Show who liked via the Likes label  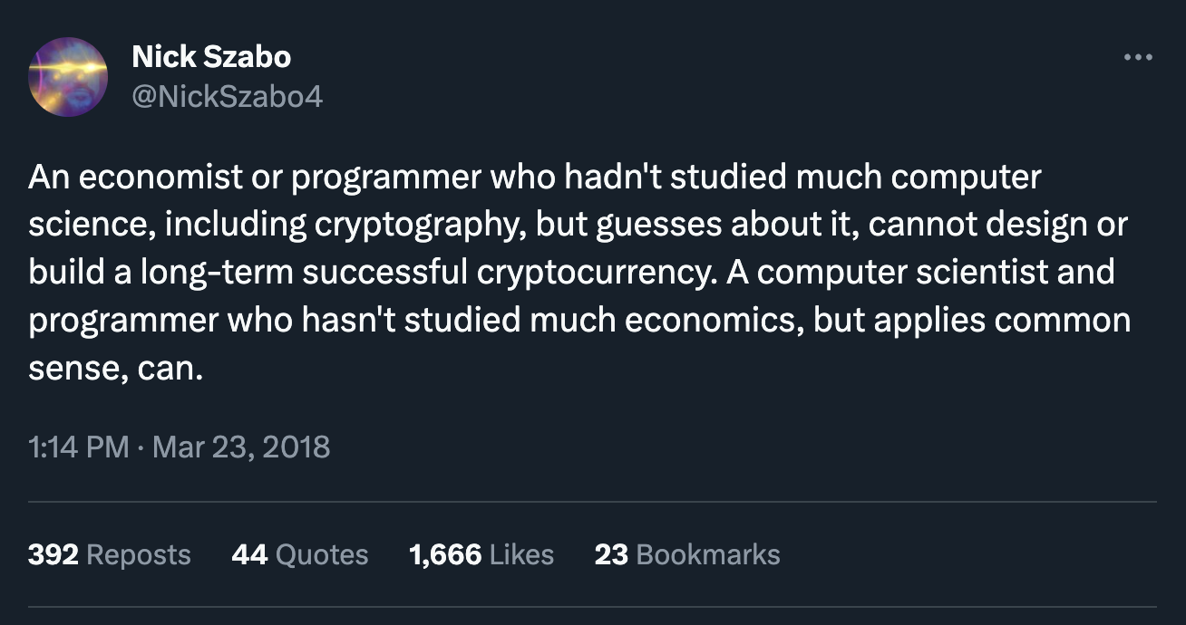click(x=521, y=554)
